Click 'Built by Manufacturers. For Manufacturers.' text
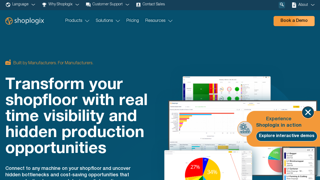320x180 pixels. click(x=53, y=63)
